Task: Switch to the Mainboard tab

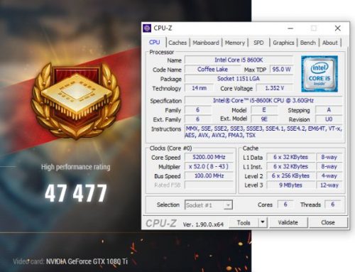Action: [x=206, y=43]
